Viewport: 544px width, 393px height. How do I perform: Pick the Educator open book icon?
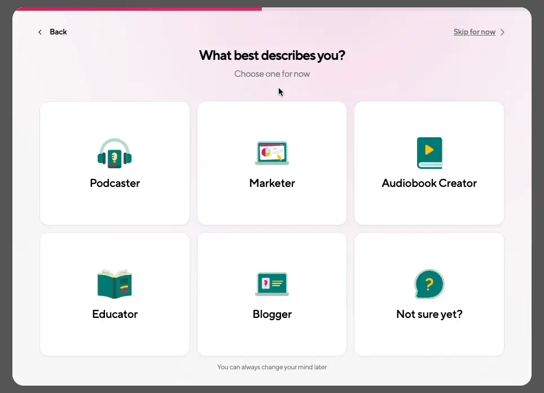pyautogui.click(x=115, y=283)
